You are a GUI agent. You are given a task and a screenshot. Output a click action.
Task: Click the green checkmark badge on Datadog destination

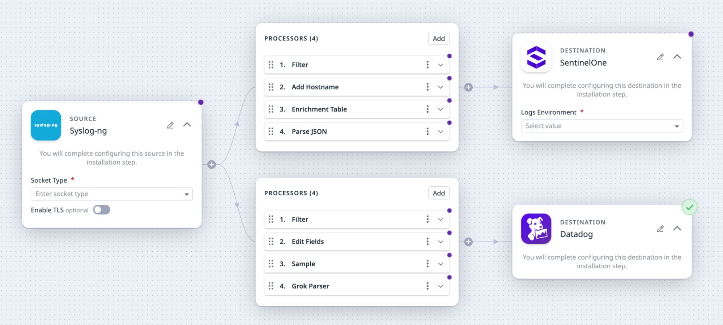coord(690,207)
